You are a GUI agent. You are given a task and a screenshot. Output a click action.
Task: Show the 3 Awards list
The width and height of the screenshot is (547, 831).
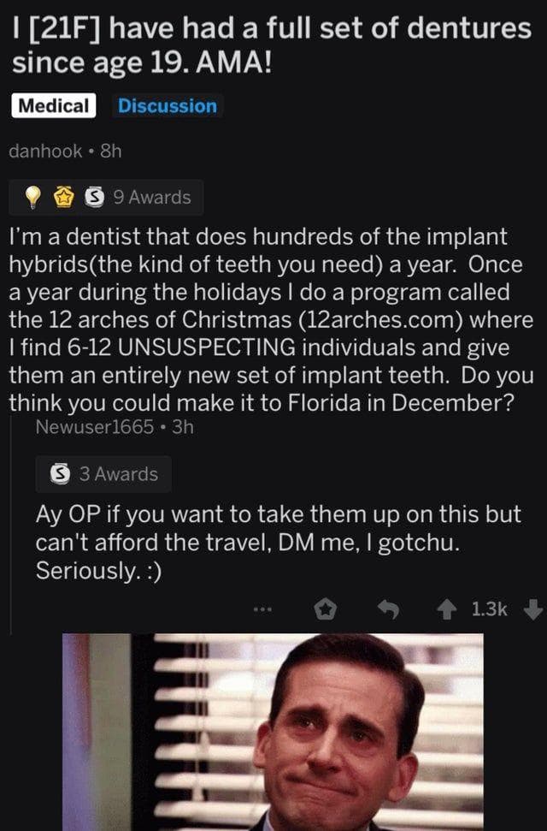coord(118,474)
